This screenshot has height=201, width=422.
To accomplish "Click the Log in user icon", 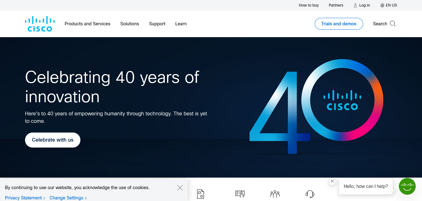I will 355,5.
